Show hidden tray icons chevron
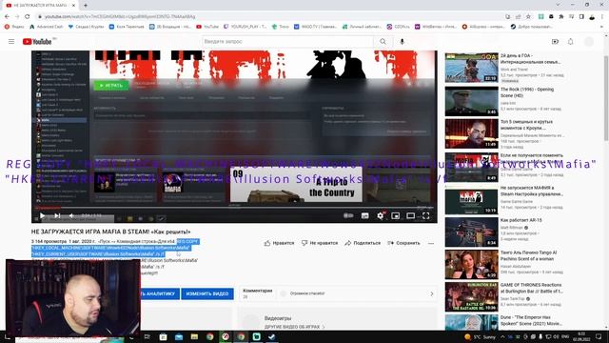The width and height of the screenshot is (609, 343). point(502,336)
